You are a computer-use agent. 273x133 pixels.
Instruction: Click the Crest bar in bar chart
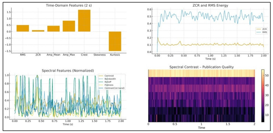click(x=84, y=20)
